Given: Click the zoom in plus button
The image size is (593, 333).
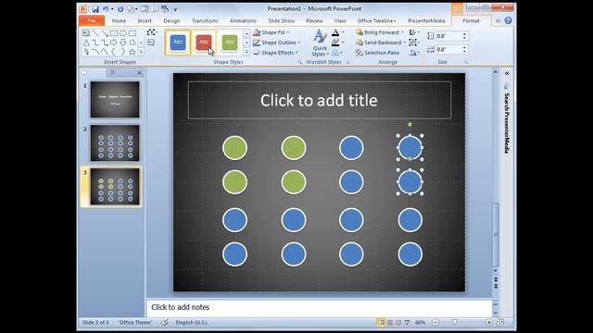Looking at the screenshot, I should point(489,323).
